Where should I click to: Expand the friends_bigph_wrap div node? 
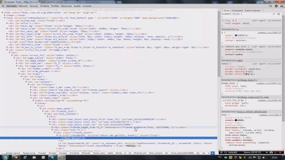click(53, 128)
